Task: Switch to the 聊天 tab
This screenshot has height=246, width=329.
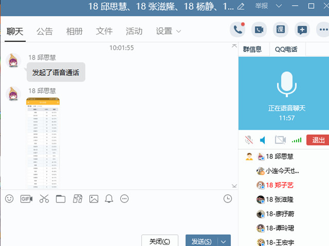Action: click(15, 31)
